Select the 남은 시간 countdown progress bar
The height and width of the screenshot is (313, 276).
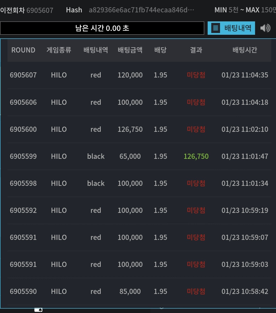tap(102, 28)
